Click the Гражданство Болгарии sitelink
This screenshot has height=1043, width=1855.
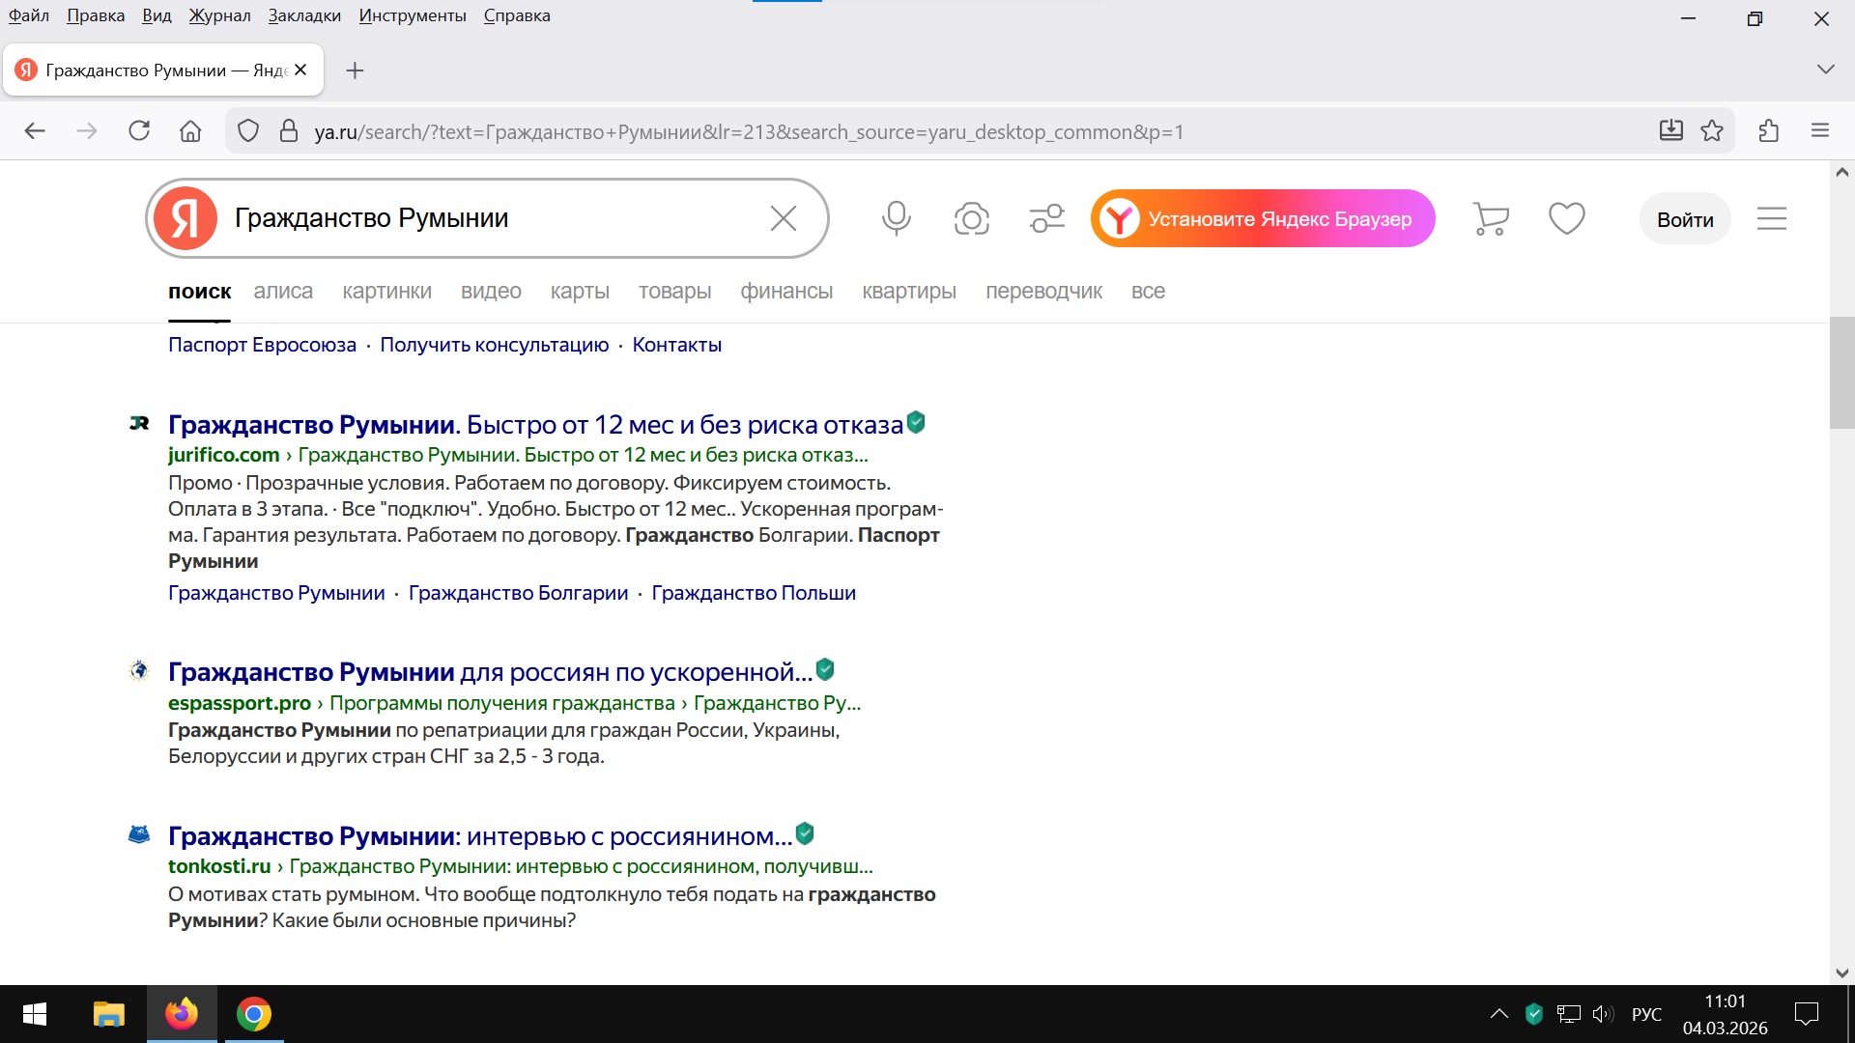point(518,593)
